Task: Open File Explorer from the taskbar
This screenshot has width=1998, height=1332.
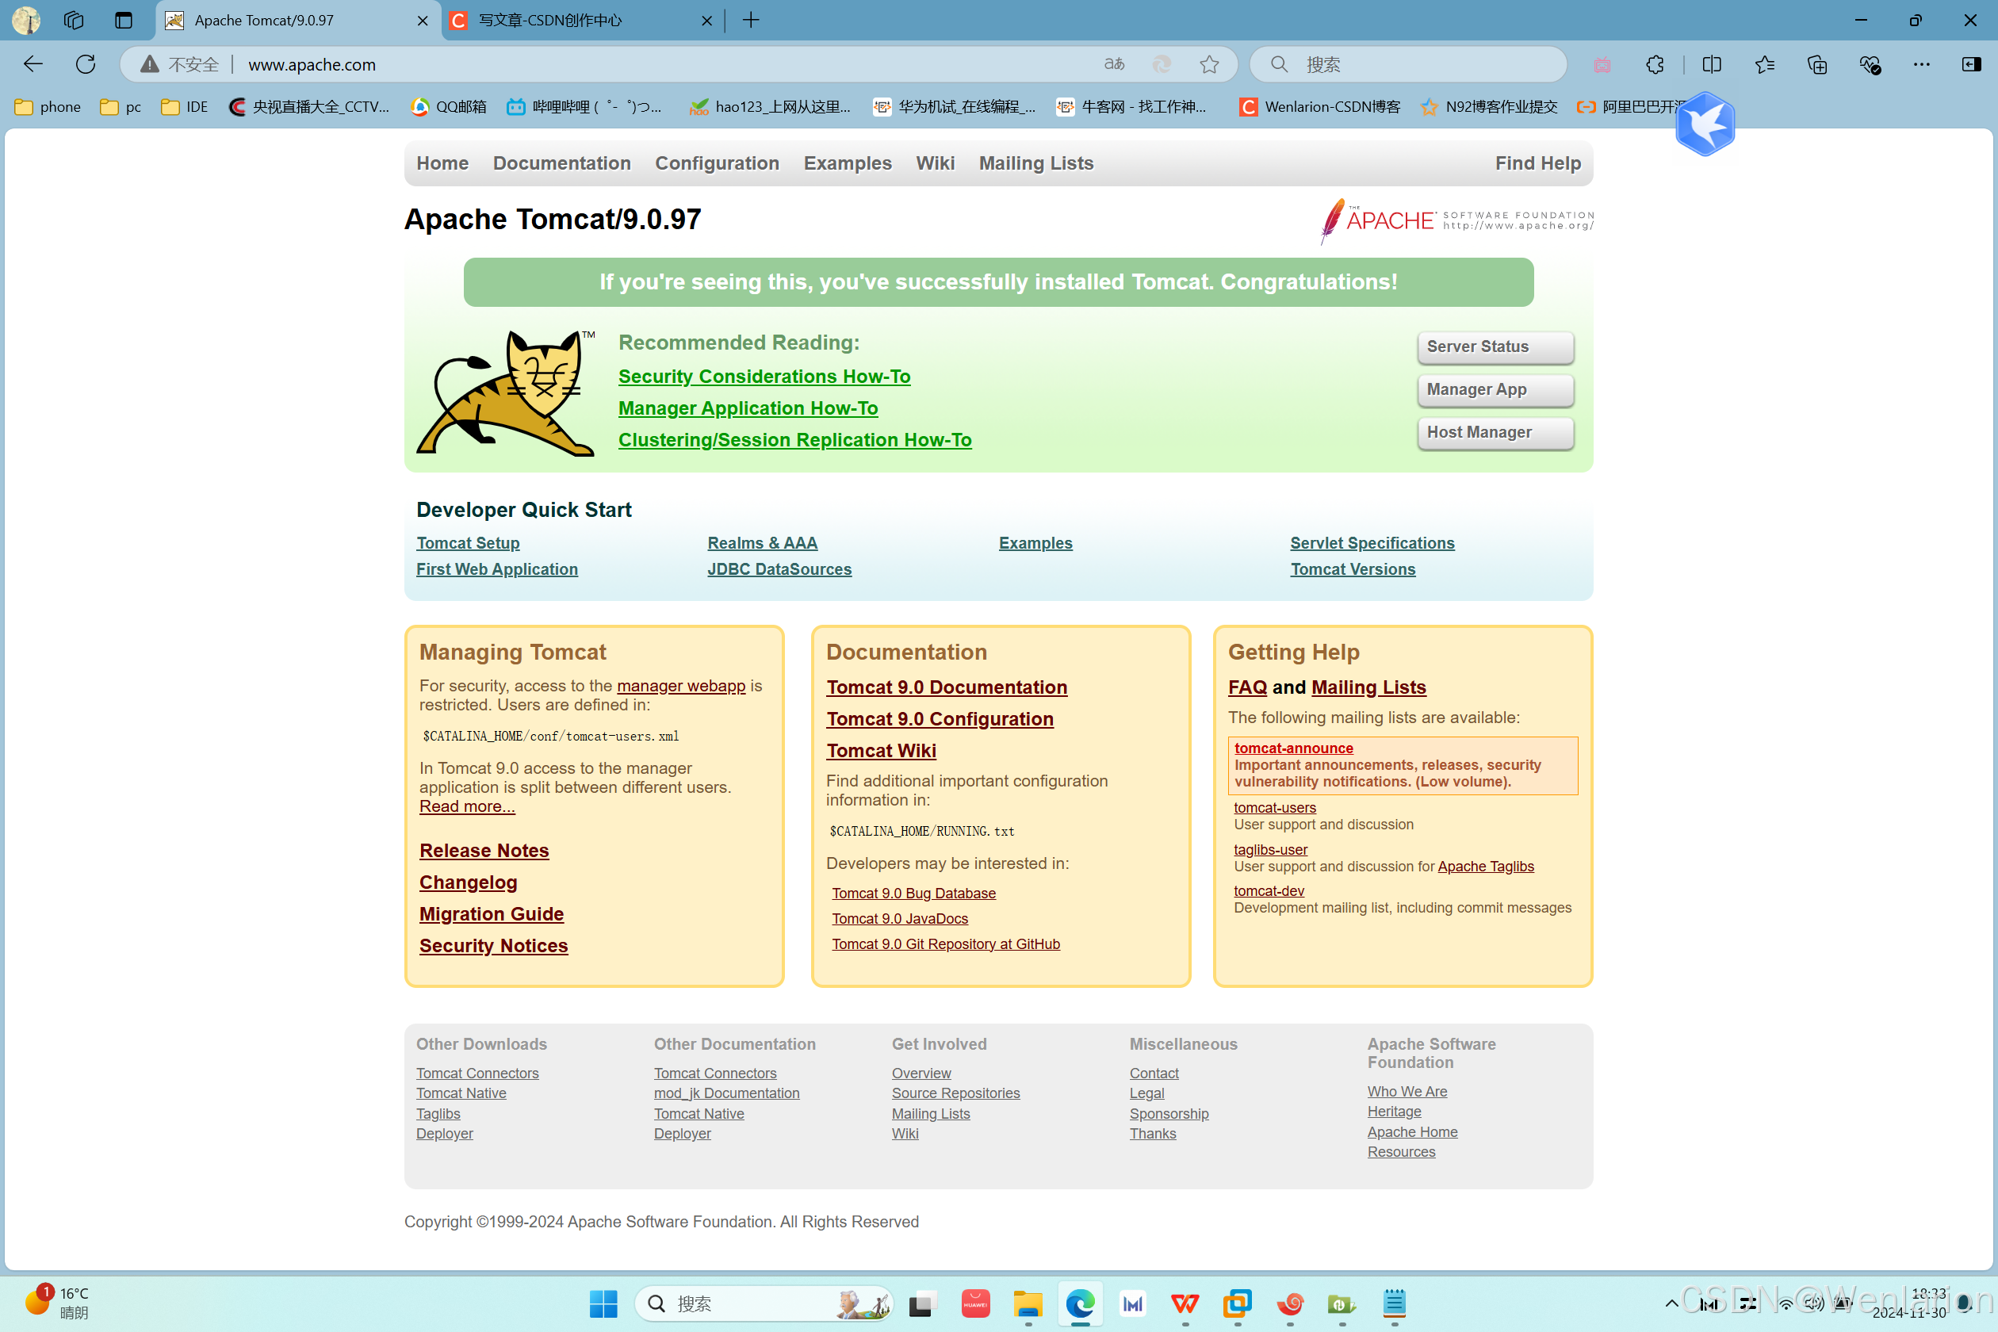Action: point(1027,1303)
